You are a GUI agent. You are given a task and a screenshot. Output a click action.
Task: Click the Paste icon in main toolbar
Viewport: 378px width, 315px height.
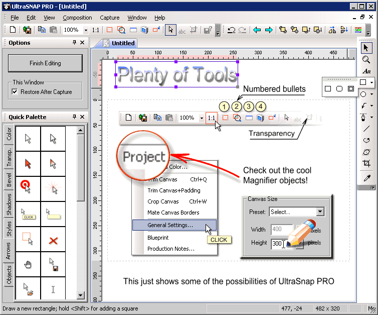(53, 30)
